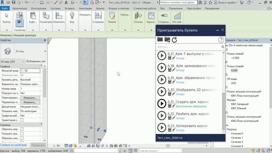
Task: Click Изменить button for Параметры отображения
Action: tap(30, 102)
